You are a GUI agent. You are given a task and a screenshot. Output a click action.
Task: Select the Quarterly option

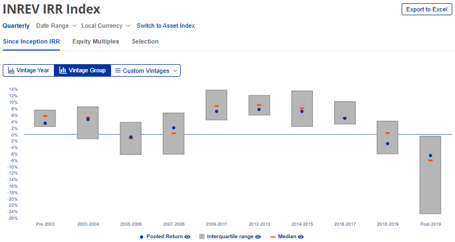pos(16,26)
